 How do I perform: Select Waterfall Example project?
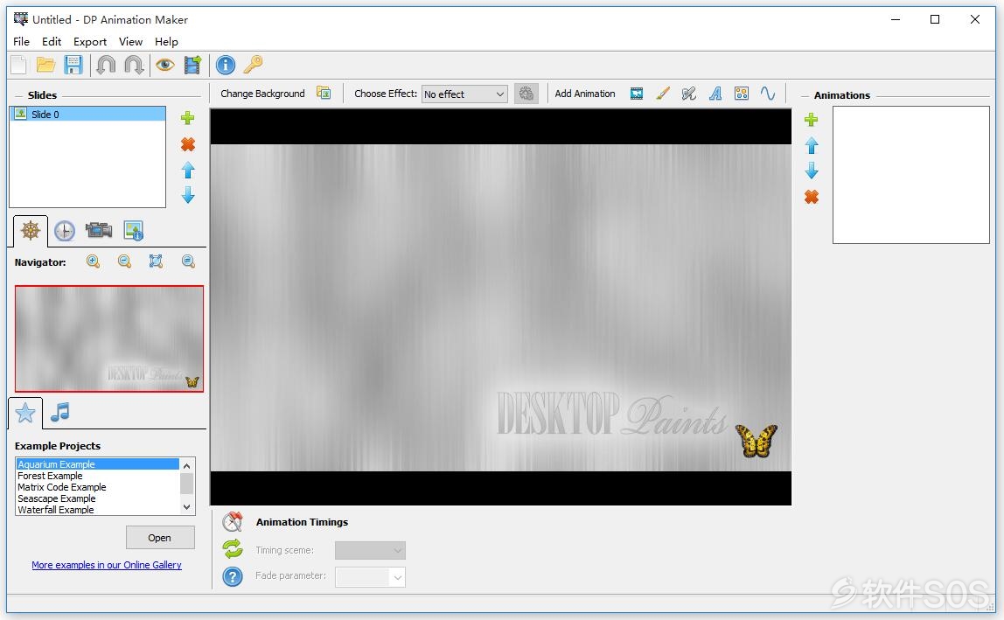point(97,510)
